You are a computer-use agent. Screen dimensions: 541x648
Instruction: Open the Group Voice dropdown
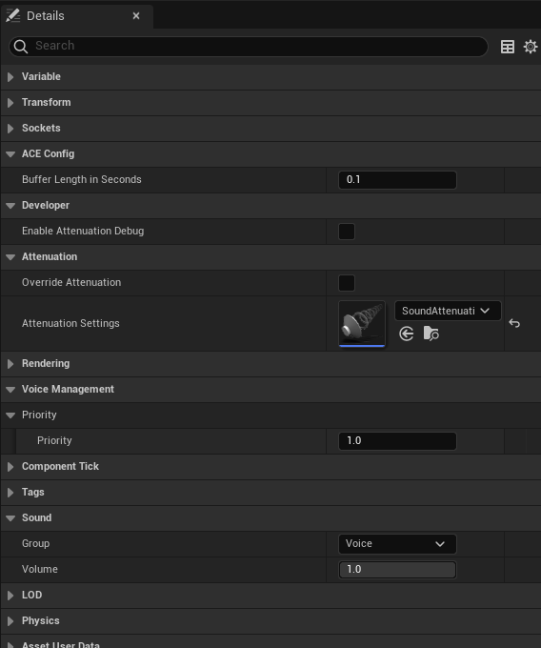click(x=397, y=544)
